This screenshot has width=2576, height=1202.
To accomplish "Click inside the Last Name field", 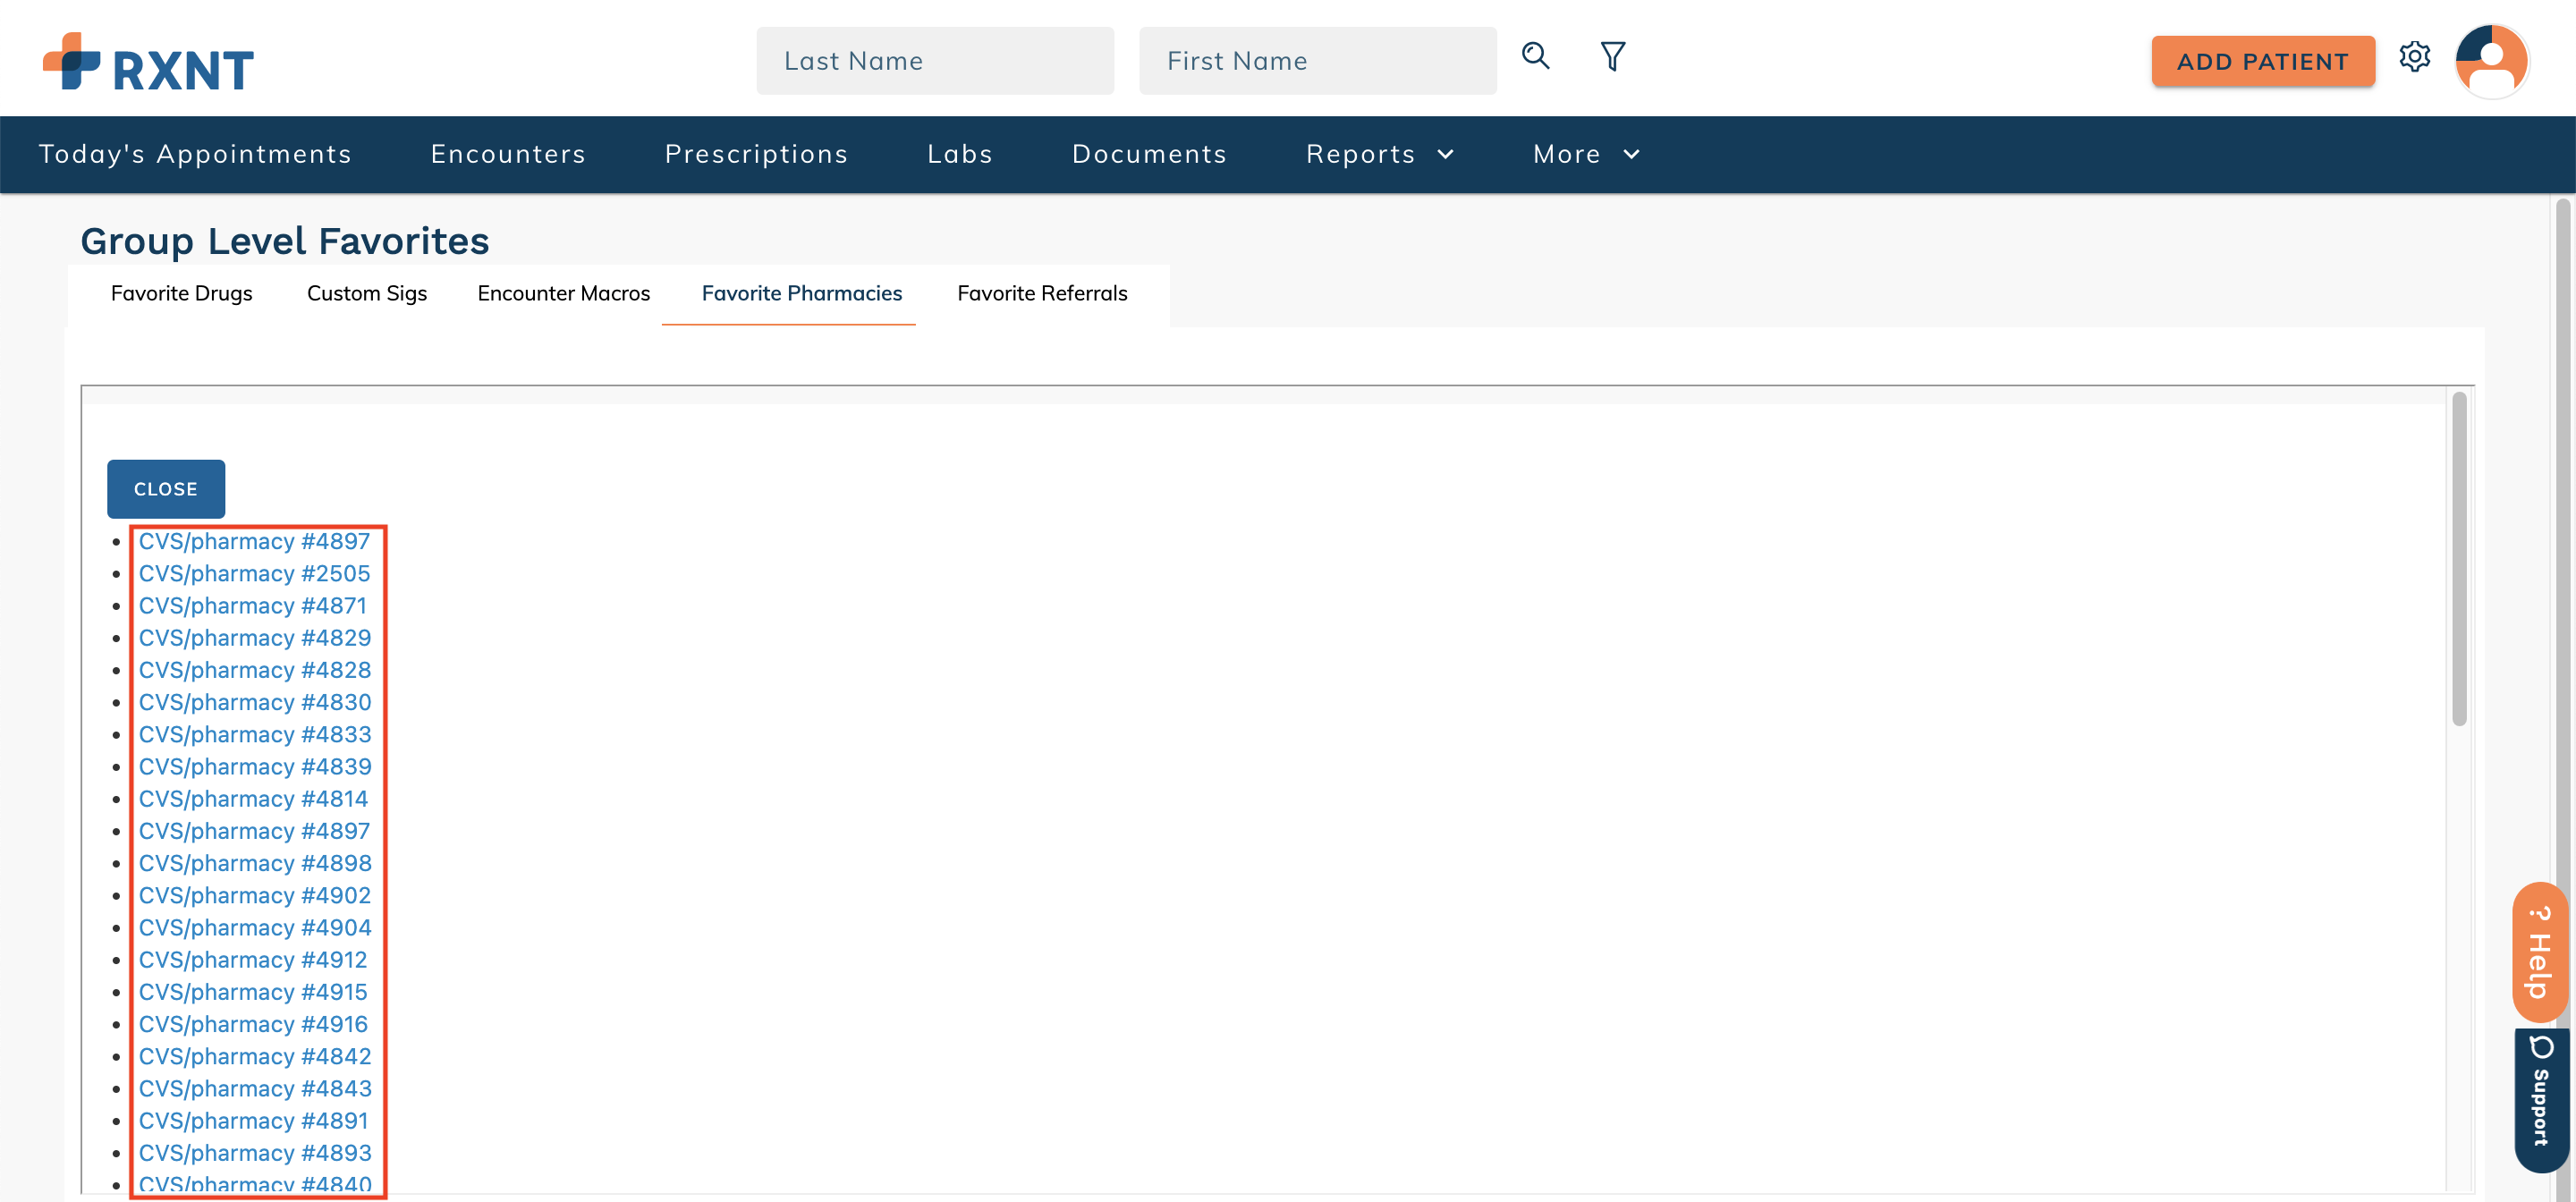I will click(935, 60).
